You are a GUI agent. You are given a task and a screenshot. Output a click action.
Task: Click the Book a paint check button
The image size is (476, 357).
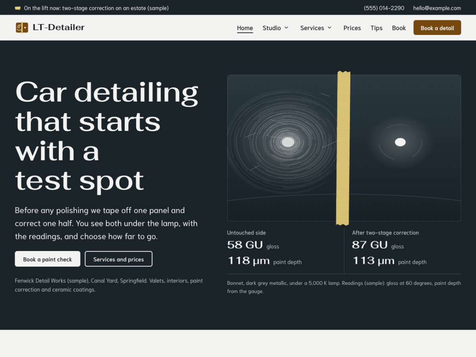(x=48, y=259)
